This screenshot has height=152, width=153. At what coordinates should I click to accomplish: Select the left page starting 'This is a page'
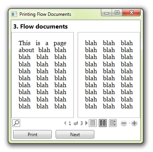point(42,75)
